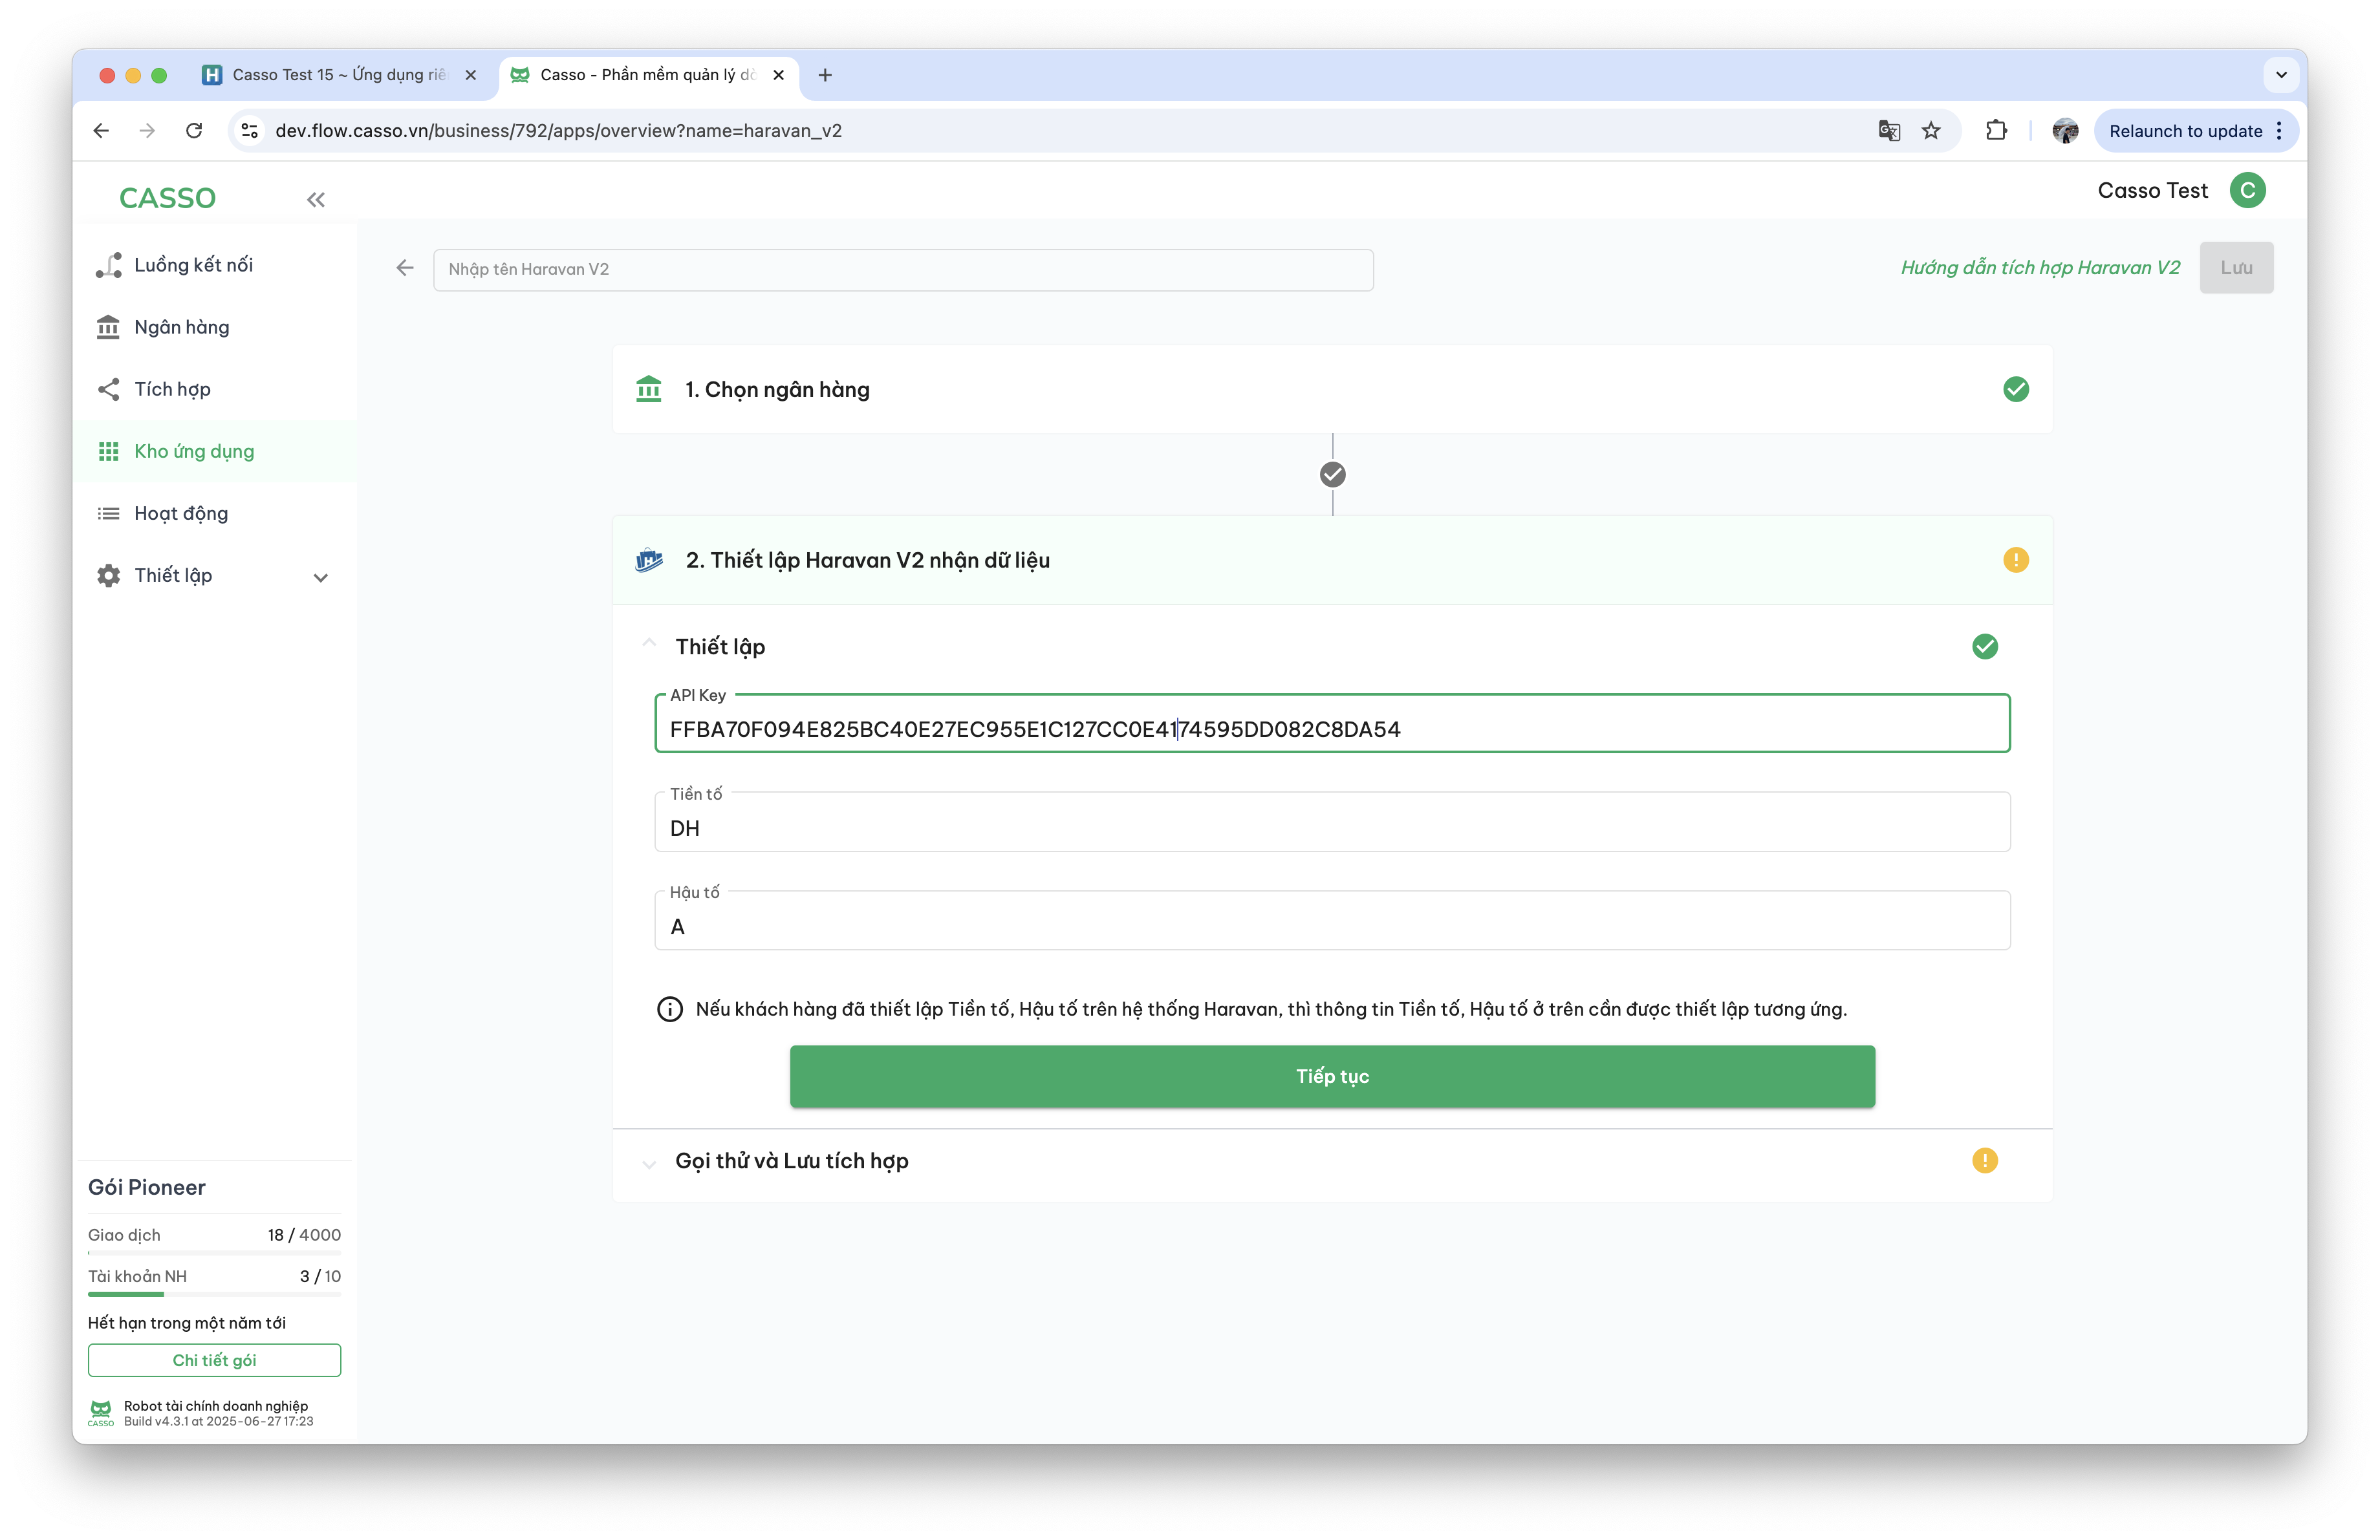Click green checkmark on Chọn ngân hàng step
This screenshot has width=2380, height=1540.
coord(2015,390)
